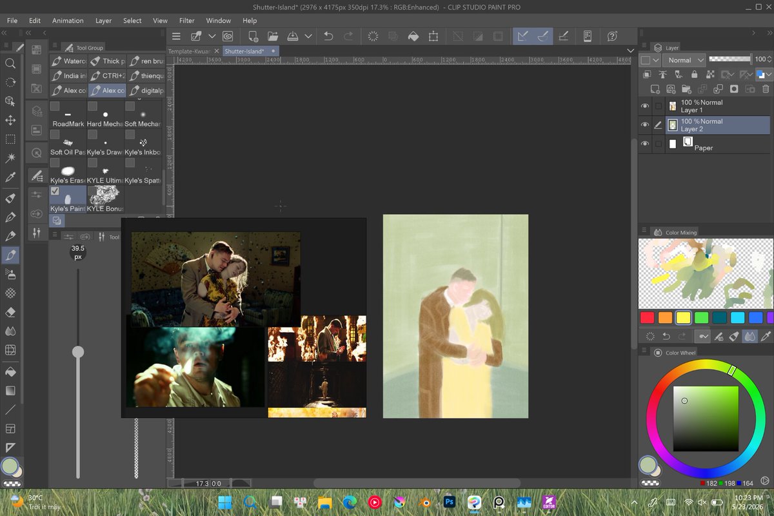This screenshot has width=774, height=516.
Task: Tick the checkbox beside Paper layer
Action: tap(659, 144)
